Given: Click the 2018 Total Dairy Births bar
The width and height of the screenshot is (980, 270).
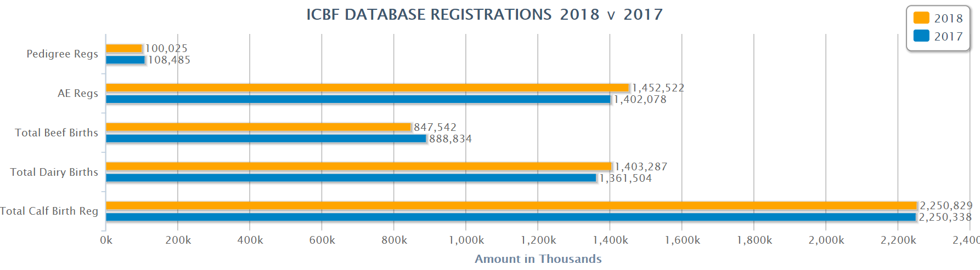Looking at the screenshot, I should [x=358, y=166].
